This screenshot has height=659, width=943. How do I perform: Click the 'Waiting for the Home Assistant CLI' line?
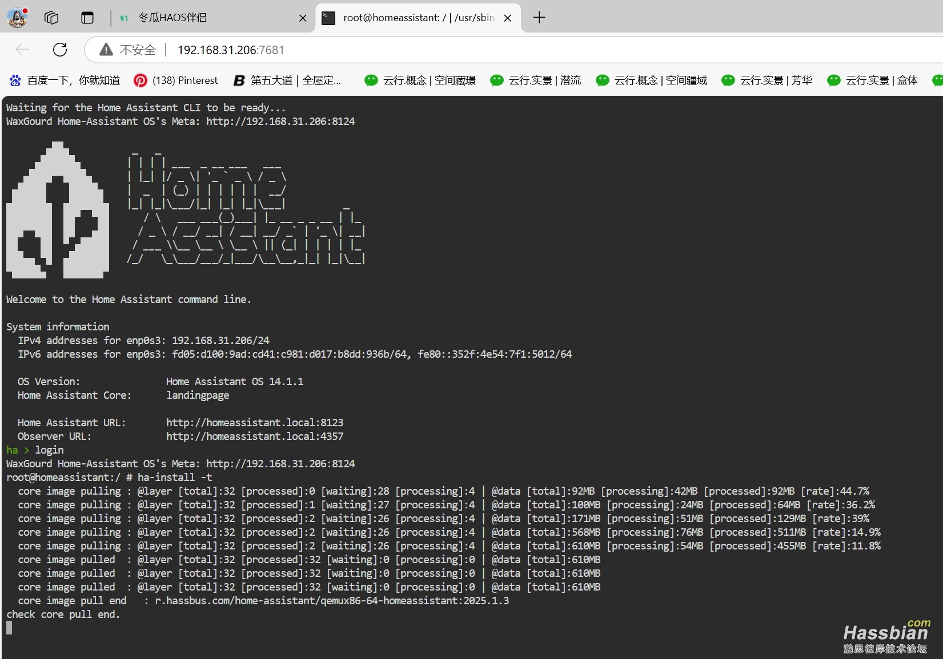tap(146, 108)
